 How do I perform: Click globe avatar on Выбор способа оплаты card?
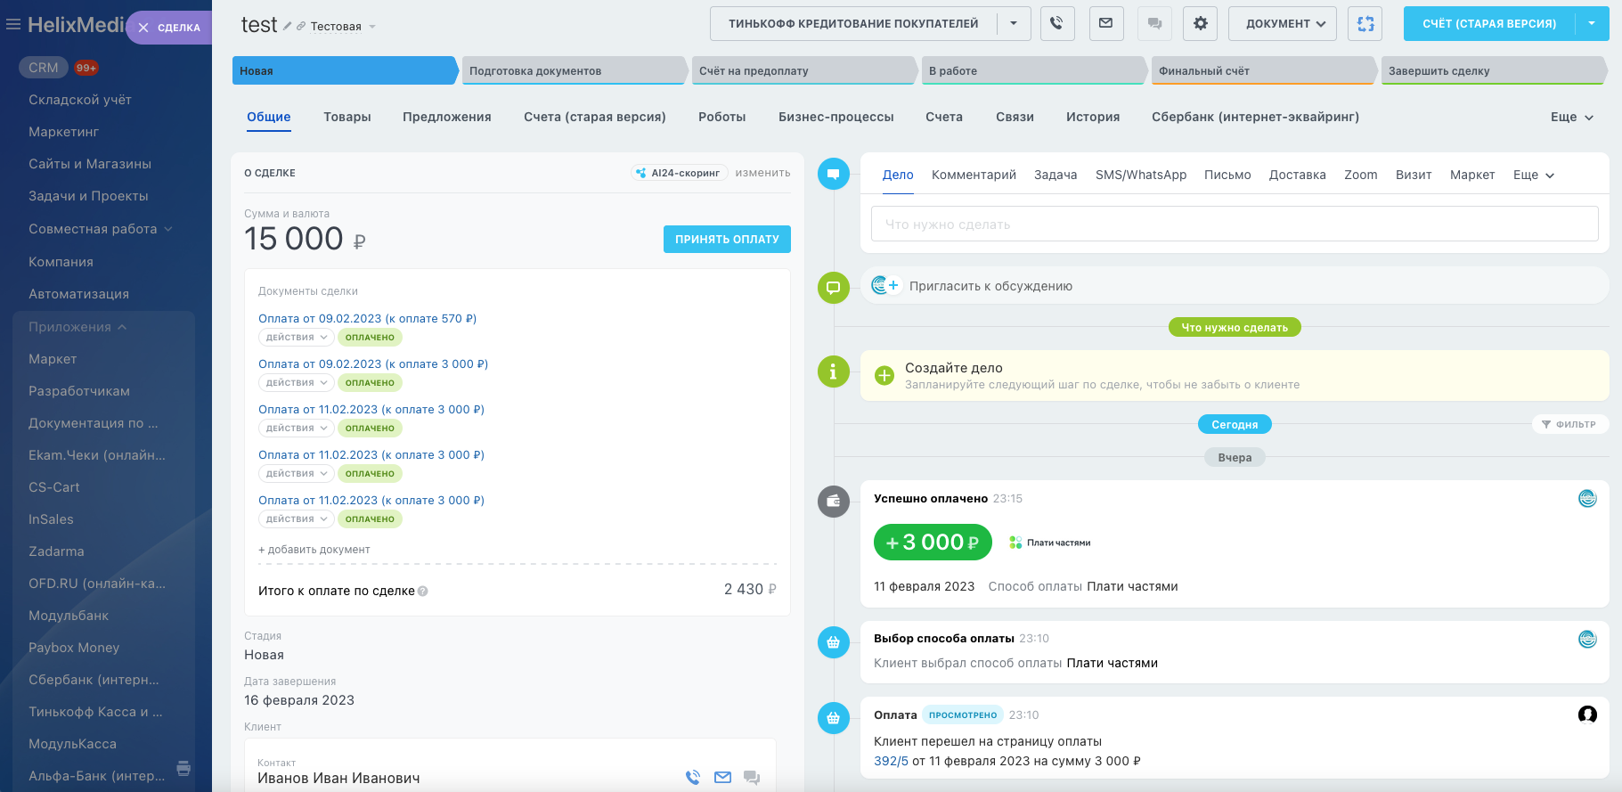click(1587, 639)
